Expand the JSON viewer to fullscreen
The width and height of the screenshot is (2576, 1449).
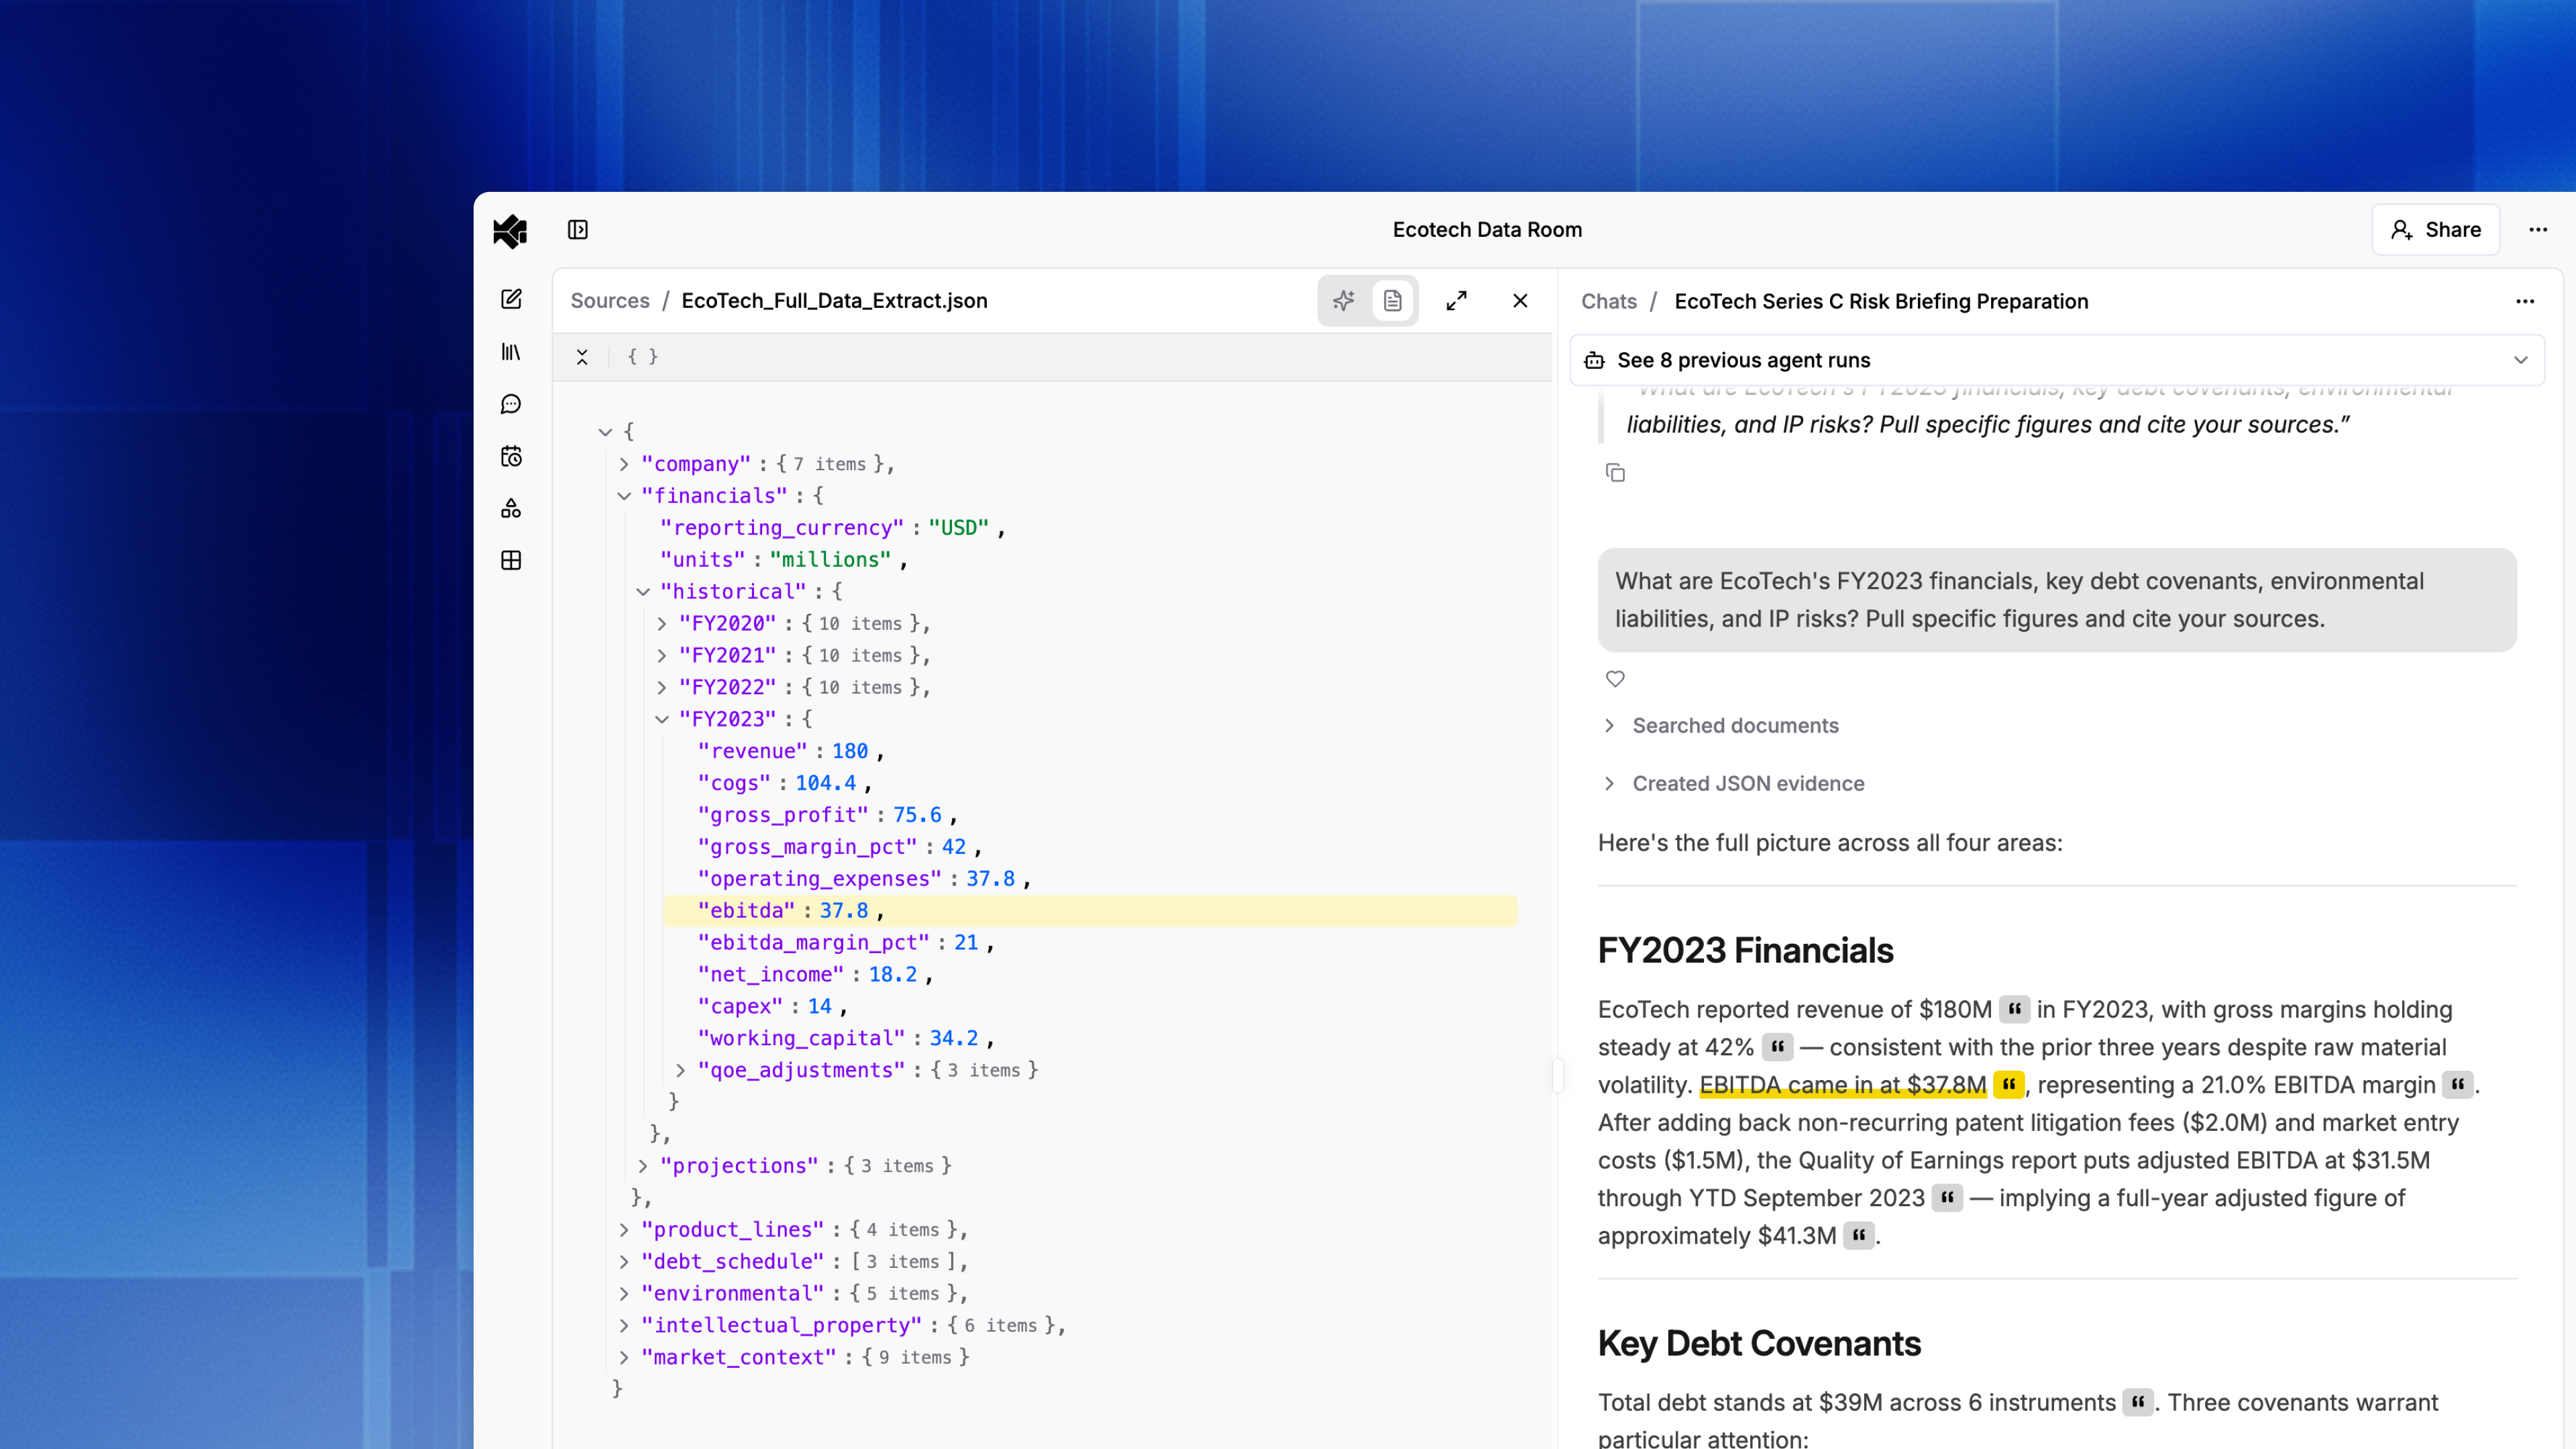[1456, 300]
